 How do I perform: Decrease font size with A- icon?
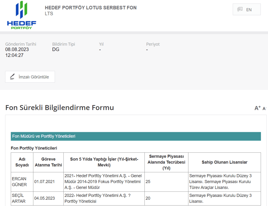tap(264, 108)
